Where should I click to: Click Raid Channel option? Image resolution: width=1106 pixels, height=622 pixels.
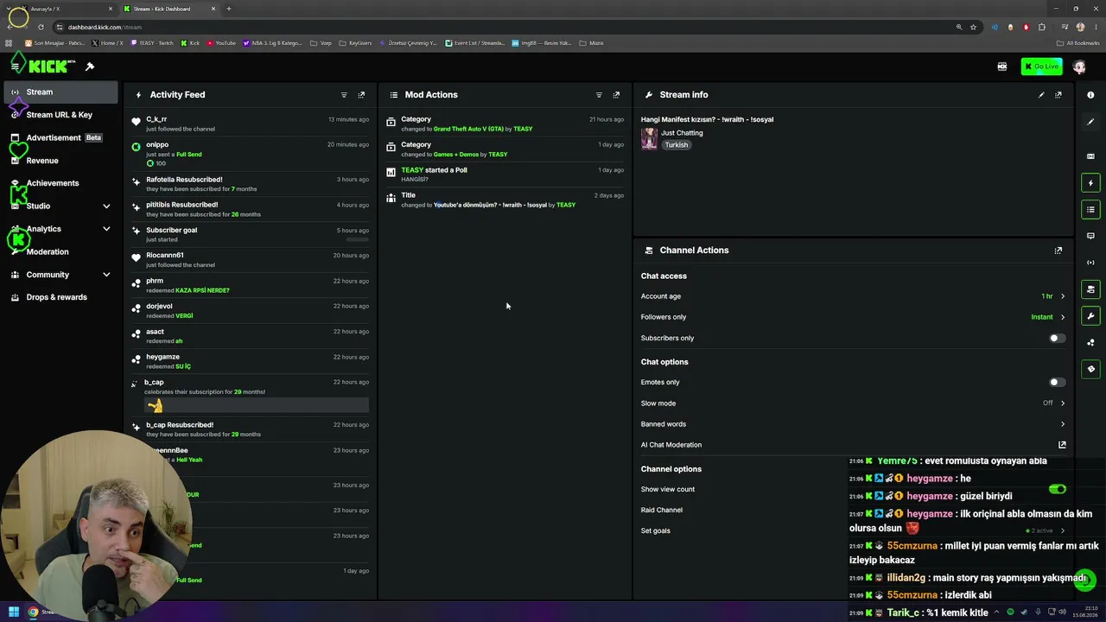click(x=662, y=511)
